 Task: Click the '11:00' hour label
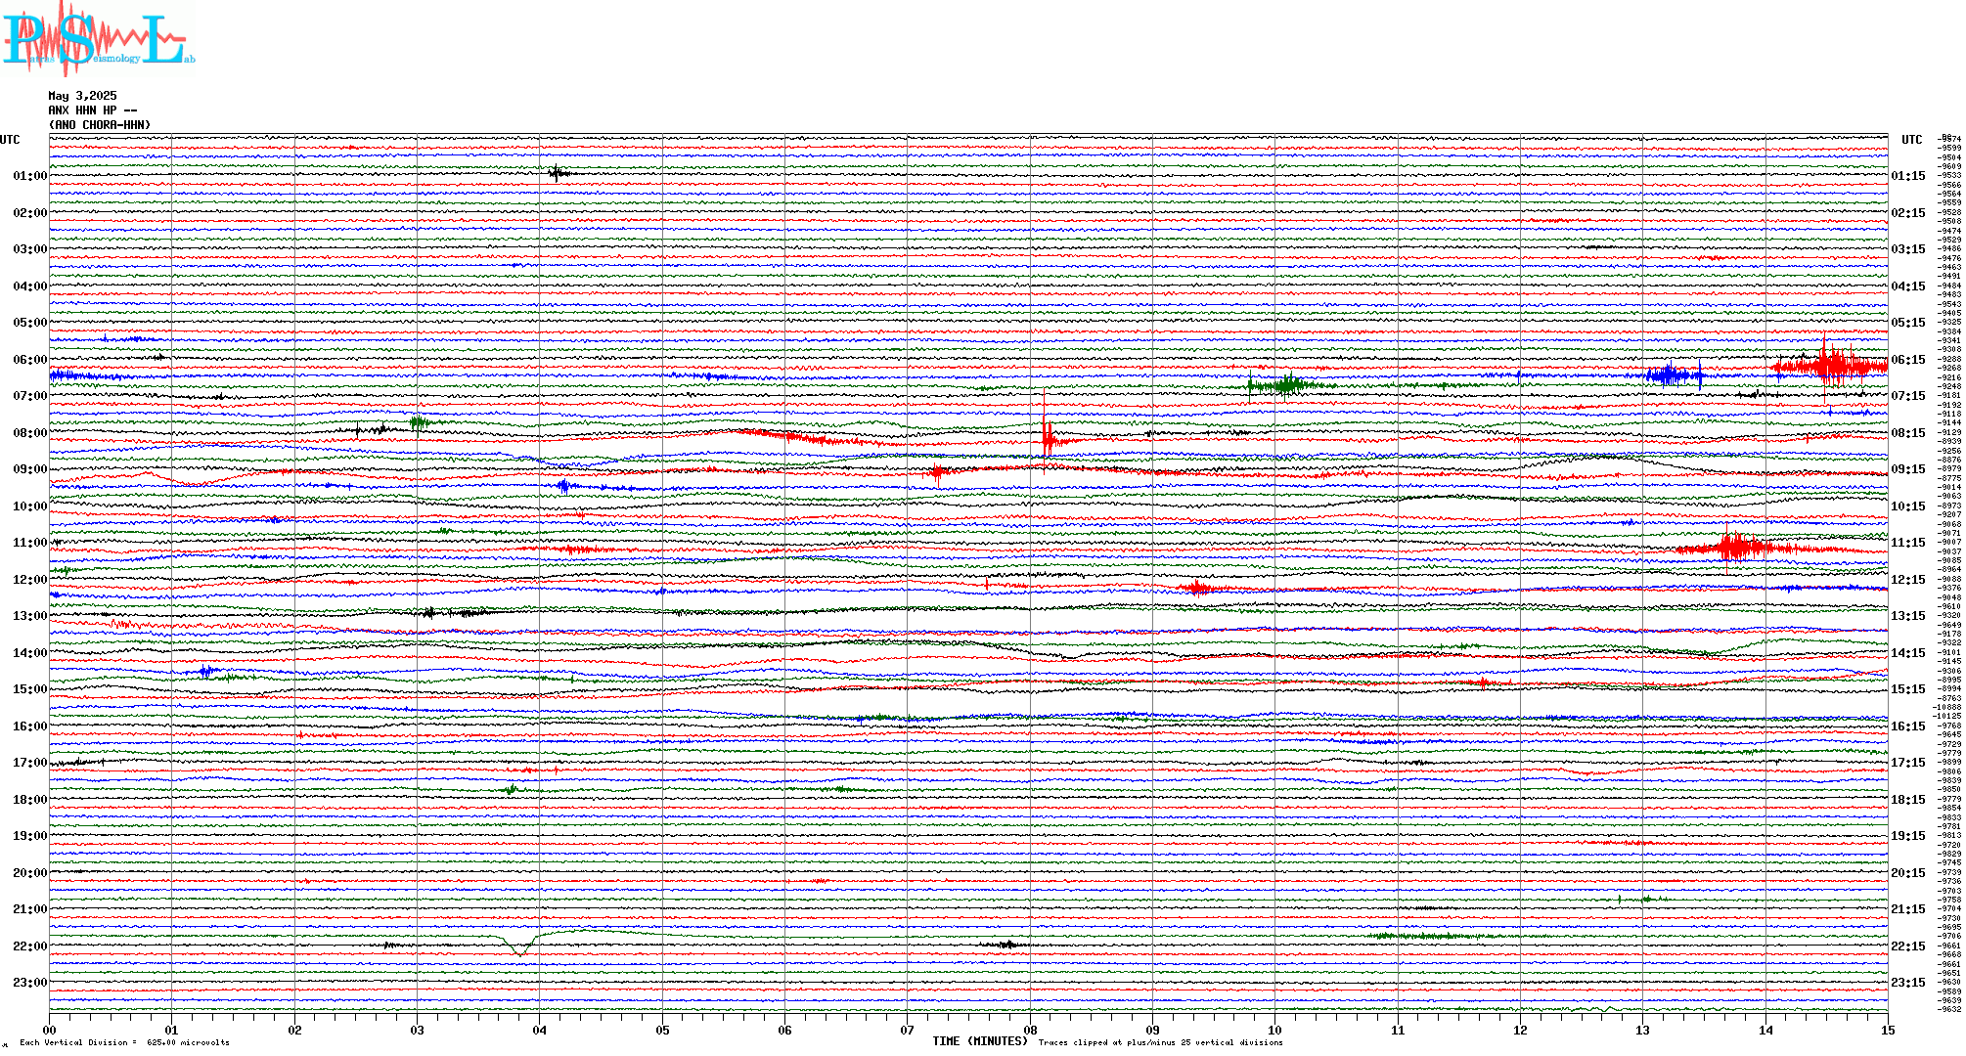30,543
